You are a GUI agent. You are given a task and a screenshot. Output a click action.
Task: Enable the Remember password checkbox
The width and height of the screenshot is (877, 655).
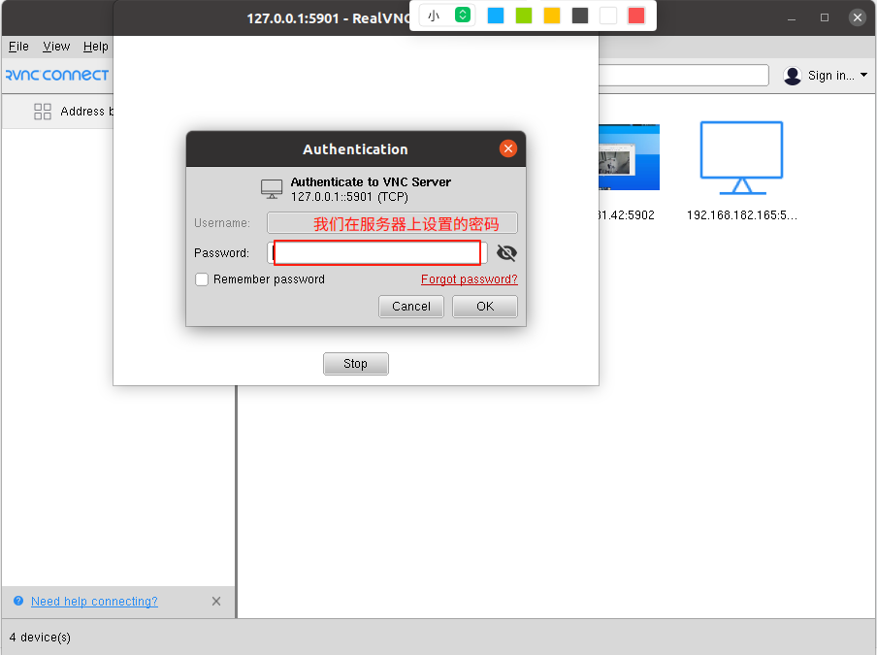(201, 279)
